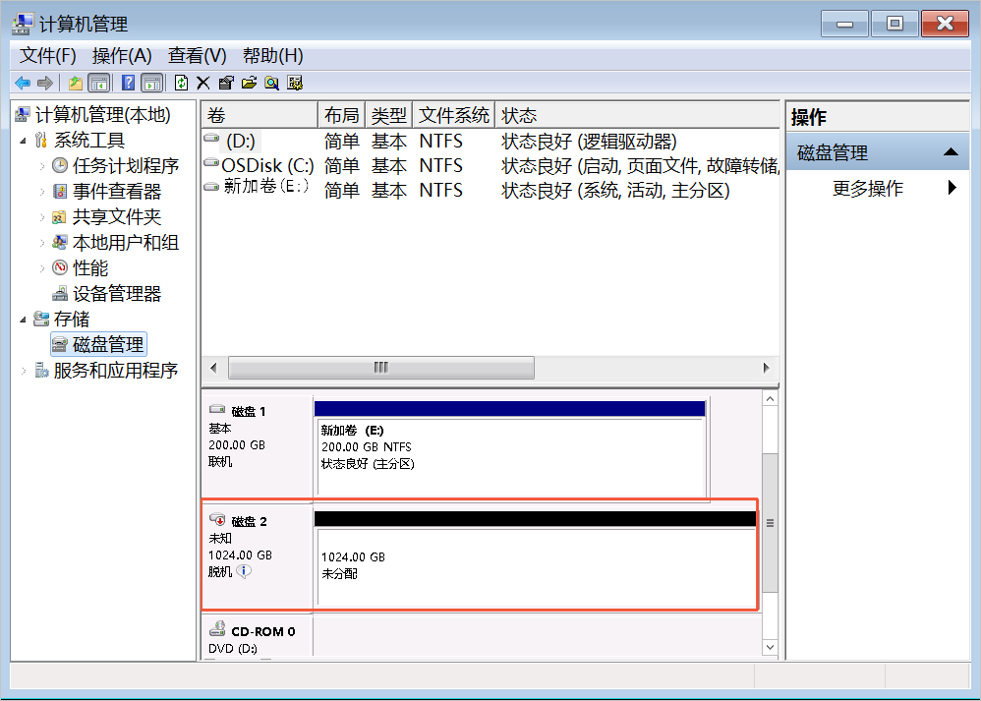Click the 磁盘 1 disk icon
The width and height of the screenshot is (981, 701).
point(217,409)
